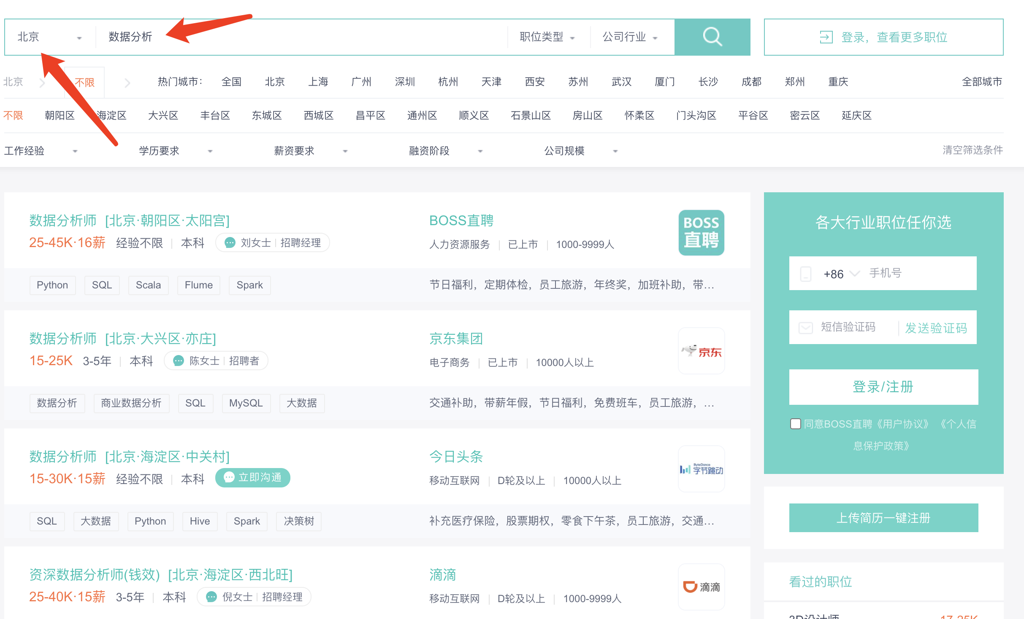Click the BOSS直聘 company logo

point(701,232)
